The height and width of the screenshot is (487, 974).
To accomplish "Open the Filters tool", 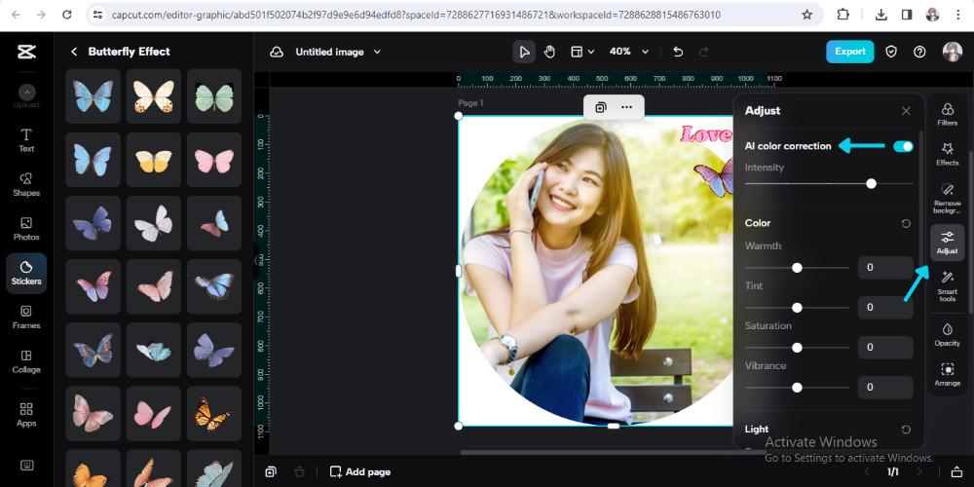I will coord(948,114).
